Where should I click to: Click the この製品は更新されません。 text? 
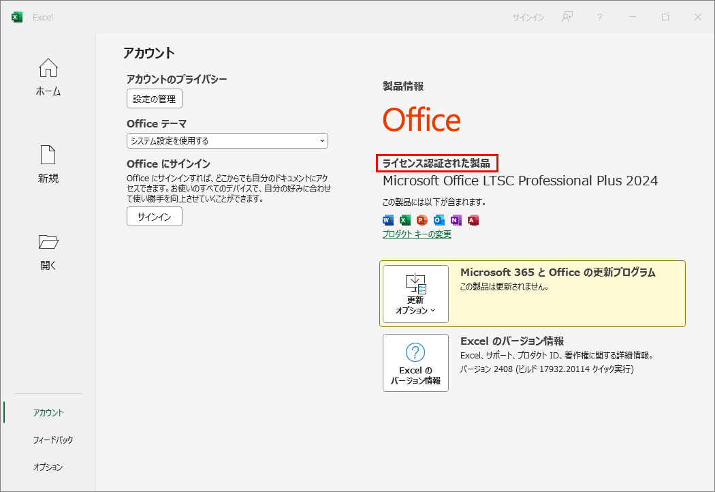504,287
